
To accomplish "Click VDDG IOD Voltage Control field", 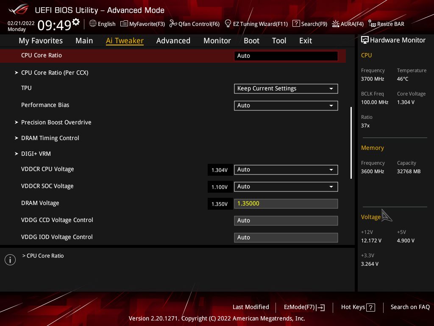I will click(x=286, y=238).
